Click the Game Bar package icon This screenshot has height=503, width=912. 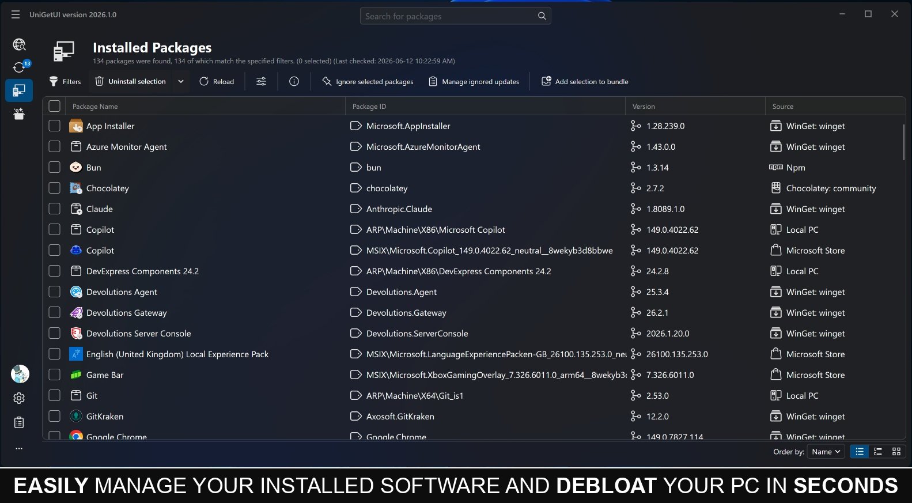75,375
